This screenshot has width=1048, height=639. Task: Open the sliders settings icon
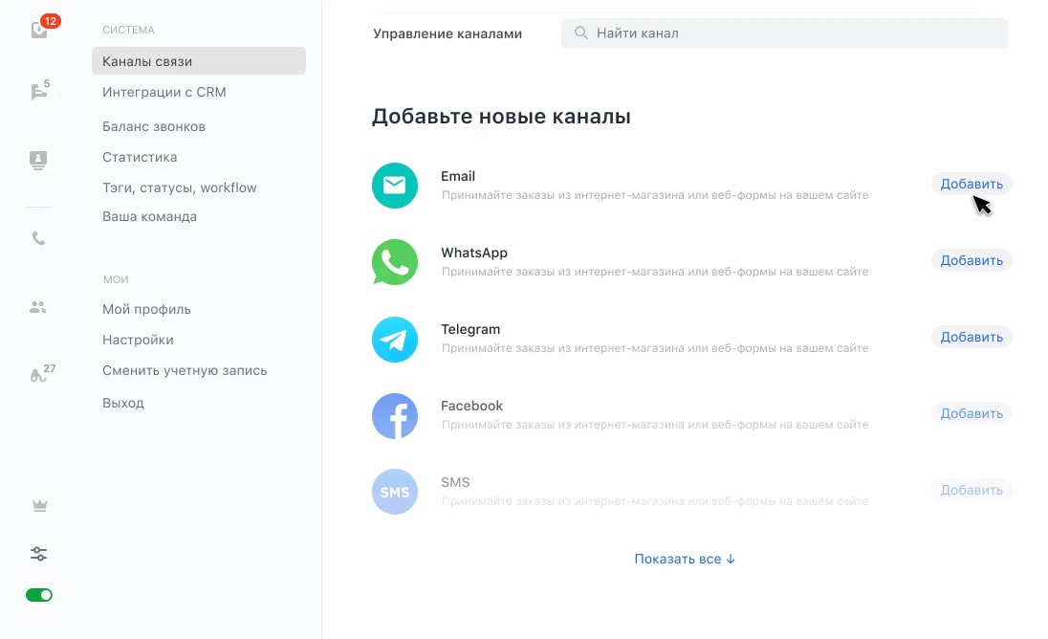click(39, 554)
